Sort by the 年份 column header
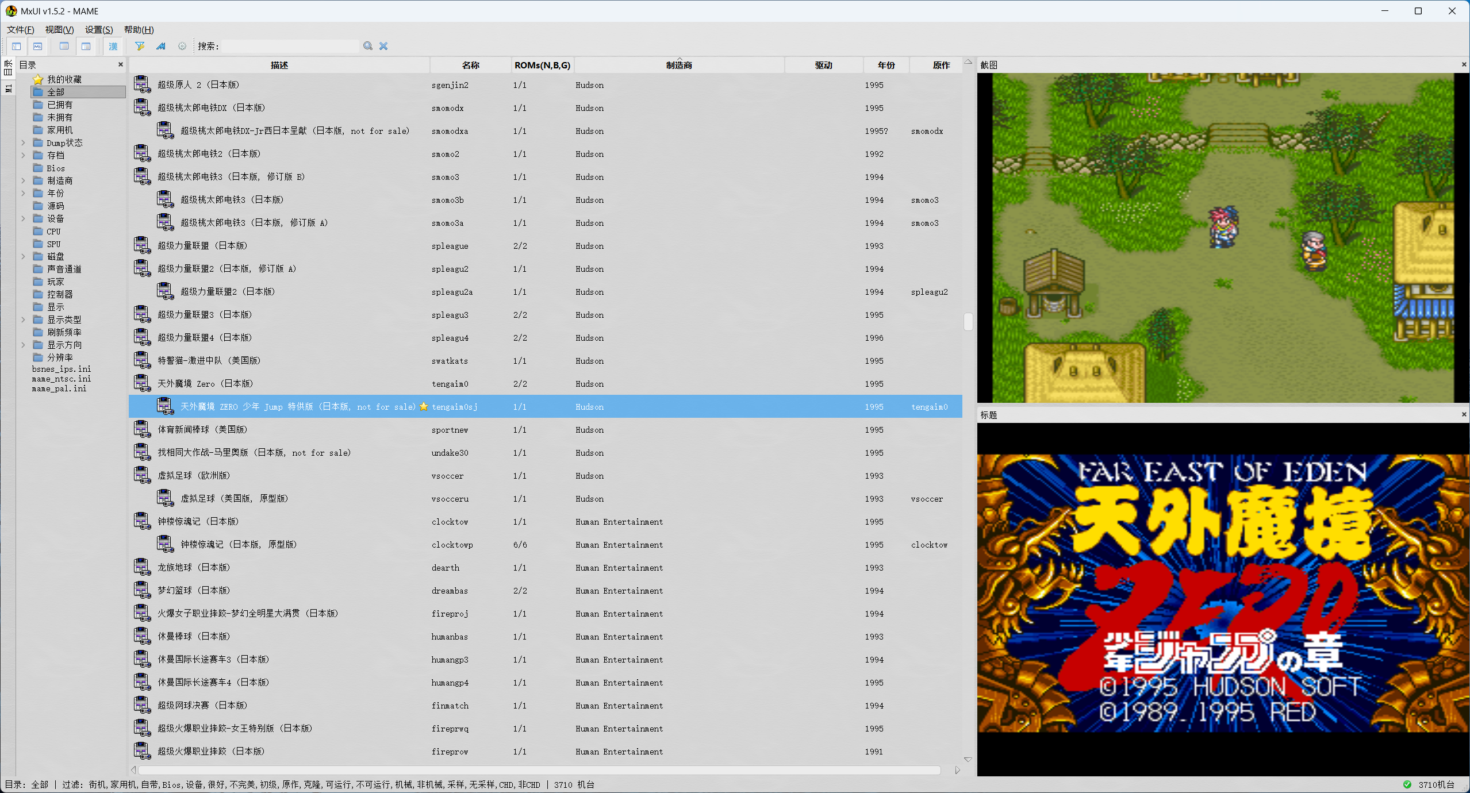The image size is (1470, 793). click(x=886, y=65)
